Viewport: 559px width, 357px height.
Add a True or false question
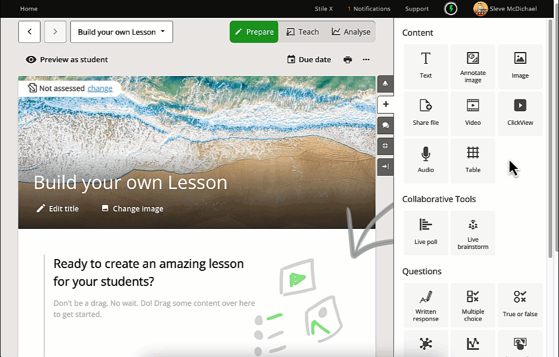(x=520, y=305)
